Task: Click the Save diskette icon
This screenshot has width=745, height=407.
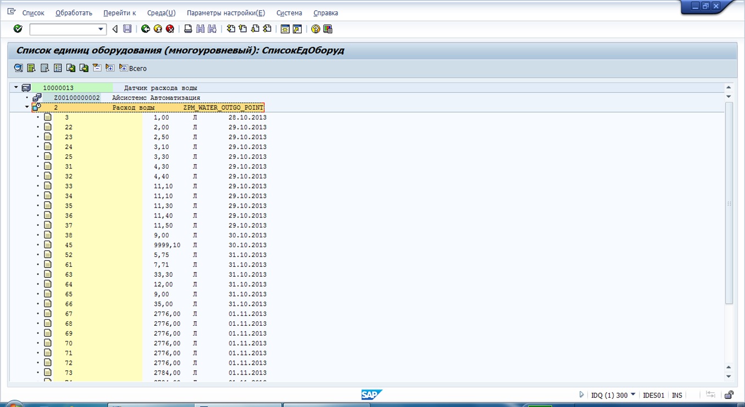Action: (x=127, y=29)
